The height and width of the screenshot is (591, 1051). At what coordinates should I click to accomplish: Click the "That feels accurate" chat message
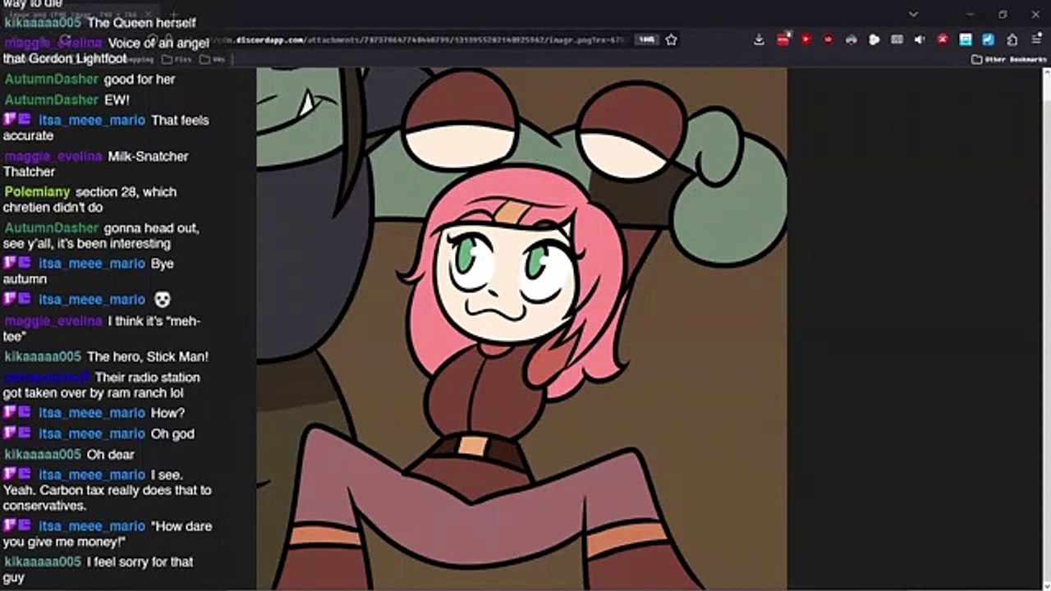(x=106, y=127)
